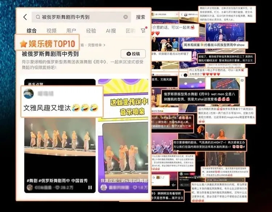This screenshot has height=212, width=272.
Task: Expand the 展开全文 link in 起猛了 post
Action: click(x=248, y=61)
